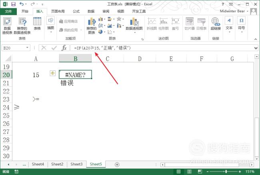Viewport: 260px width, 175px height.
Task: Collapse the ribbon with the chevron
Action: tap(256, 39)
